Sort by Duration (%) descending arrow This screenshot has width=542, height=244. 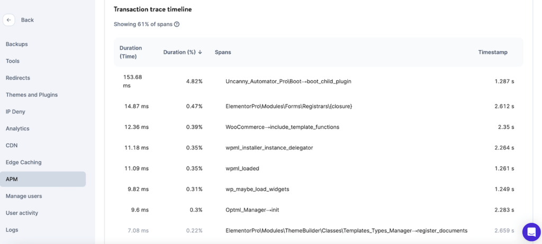[200, 52]
